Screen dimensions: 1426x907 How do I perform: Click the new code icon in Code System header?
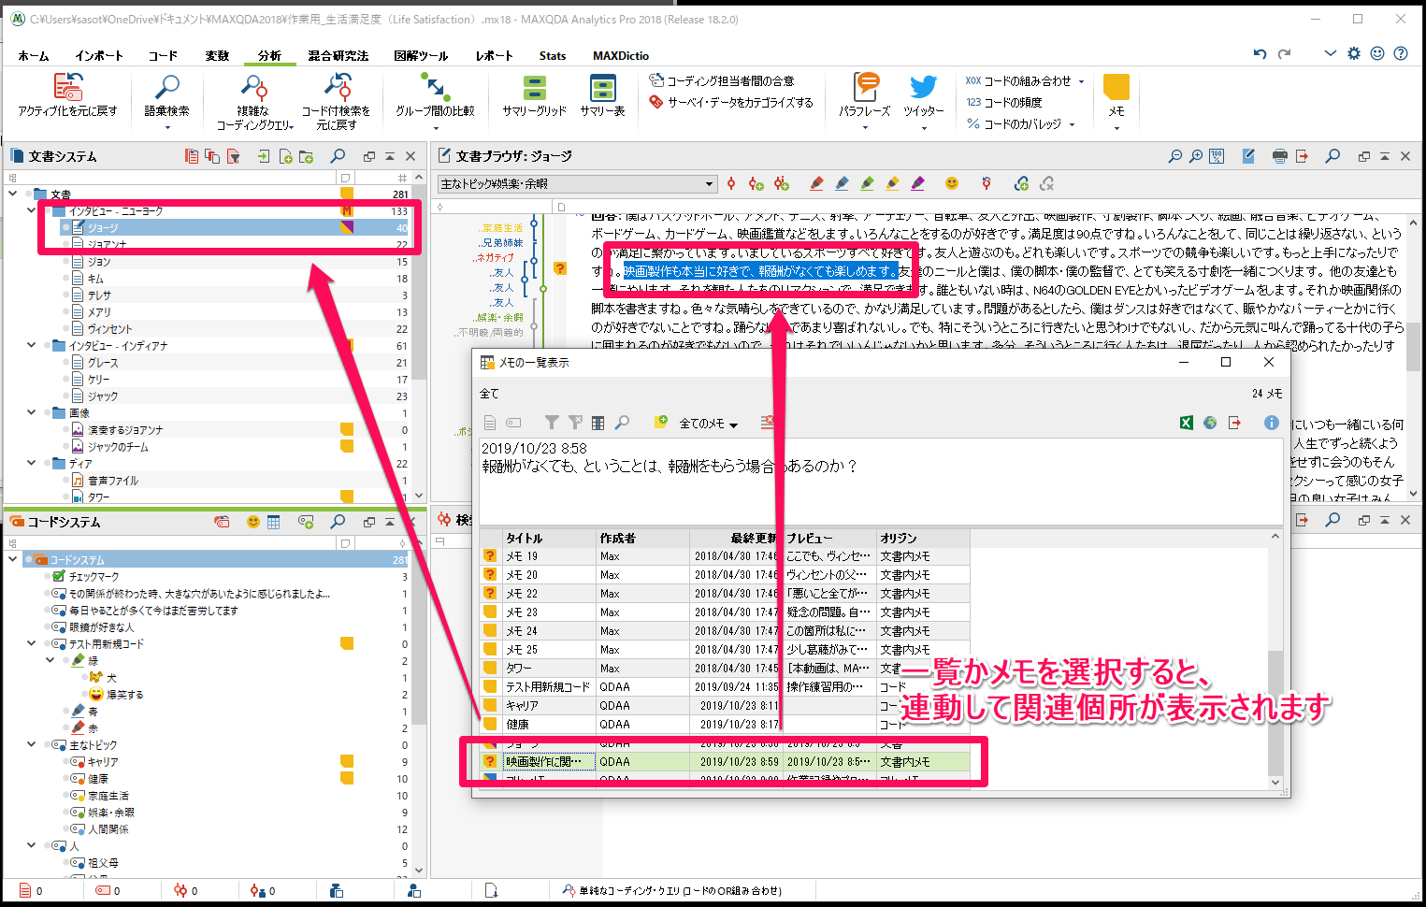pyautogui.click(x=306, y=522)
